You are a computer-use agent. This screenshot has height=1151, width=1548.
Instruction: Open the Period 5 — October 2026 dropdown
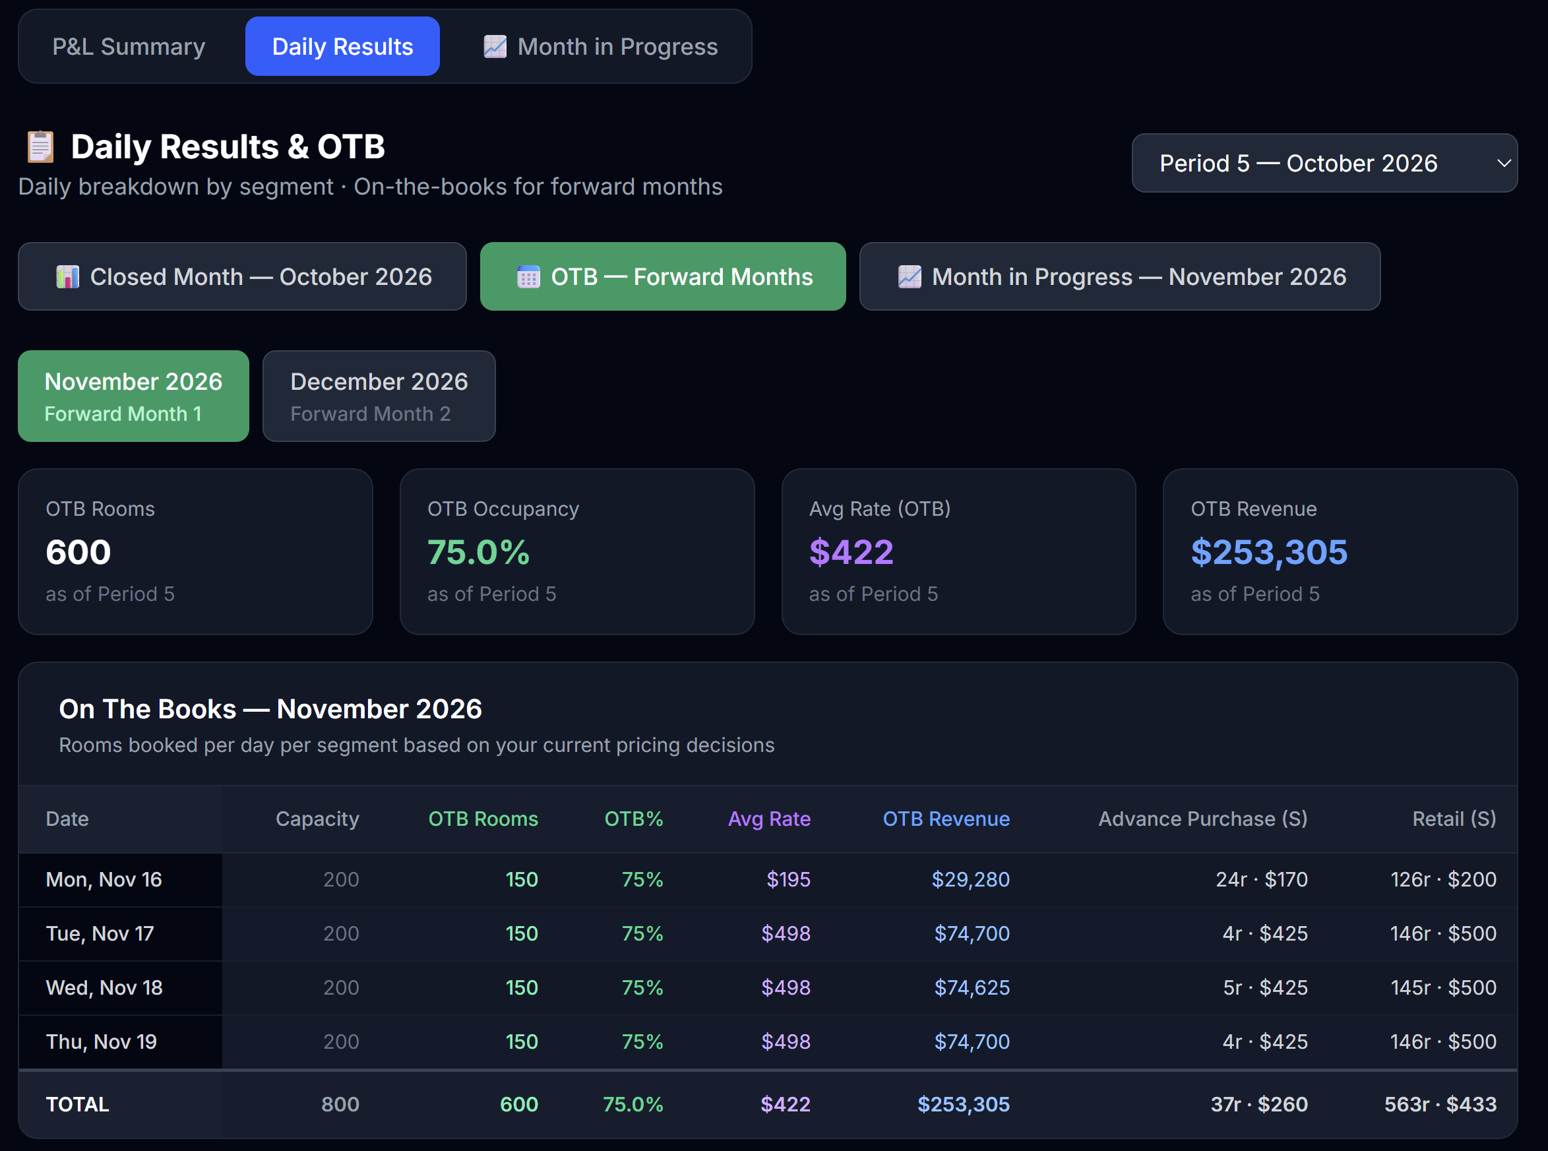pos(1324,163)
